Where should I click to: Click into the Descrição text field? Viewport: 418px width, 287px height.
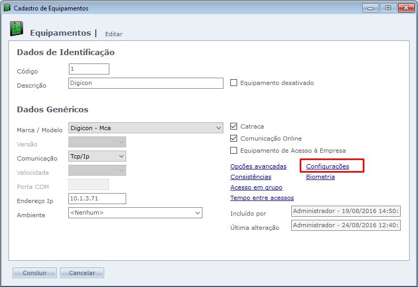coord(146,83)
